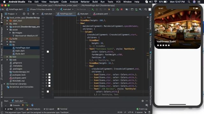Click locate current file target icon

24,14
